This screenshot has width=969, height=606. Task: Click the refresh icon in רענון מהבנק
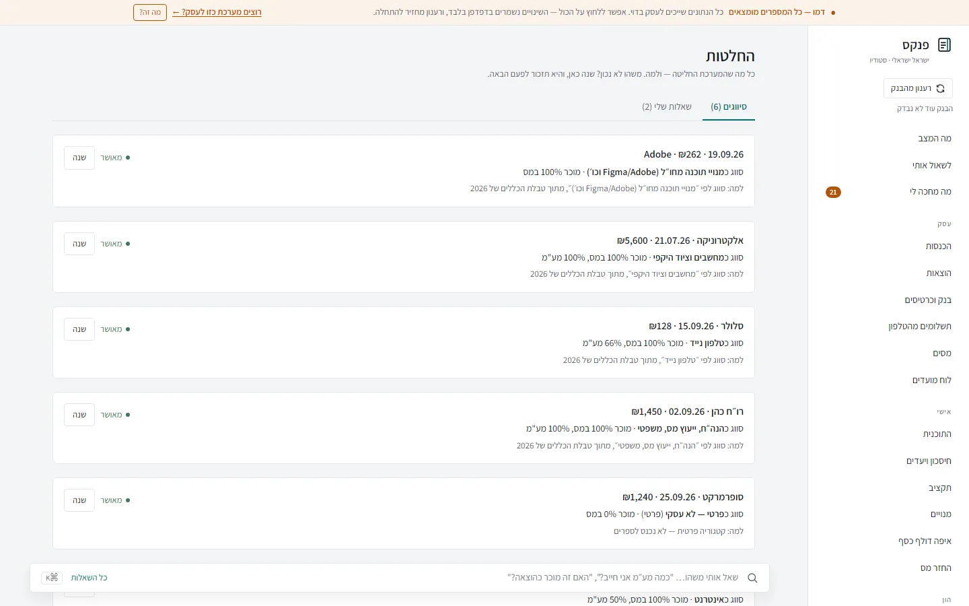point(940,88)
